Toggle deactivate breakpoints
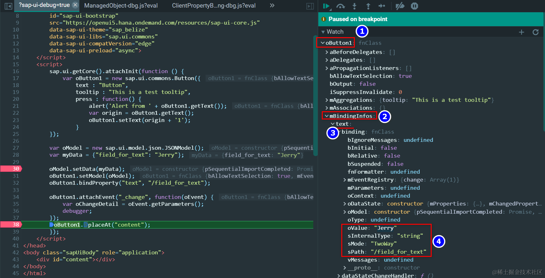This screenshot has width=545, height=278. coord(400,6)
